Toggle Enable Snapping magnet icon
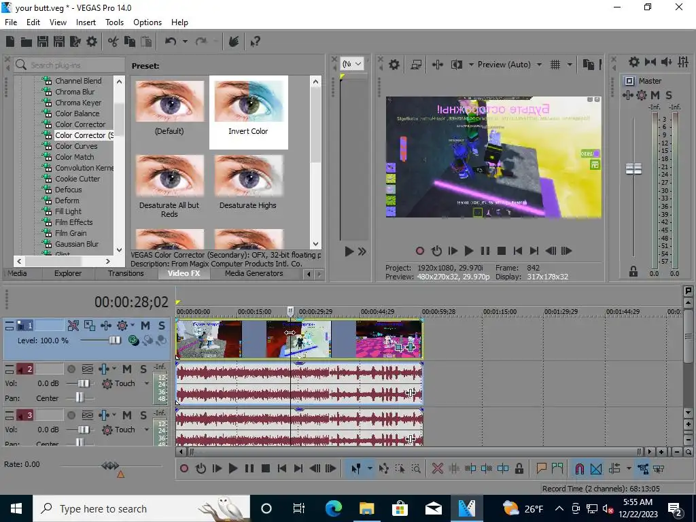Screen dimensions: 696x522 579,468
